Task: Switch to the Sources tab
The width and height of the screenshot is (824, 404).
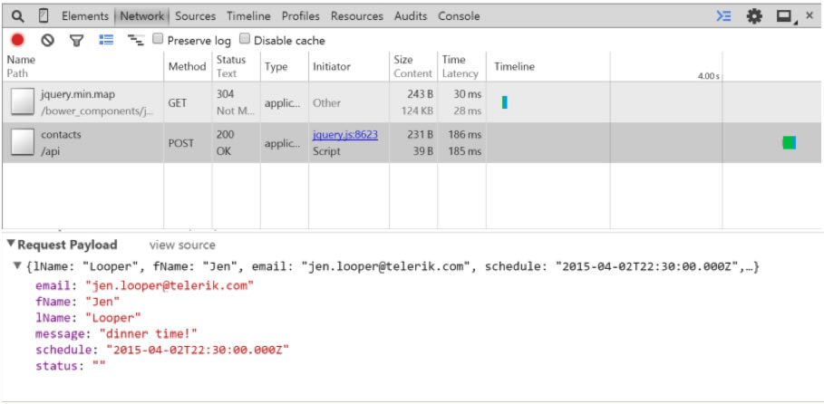Action: click(196, 16)
